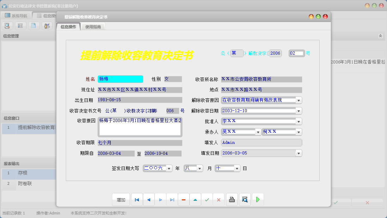Jump to the last record

point(172,200)
